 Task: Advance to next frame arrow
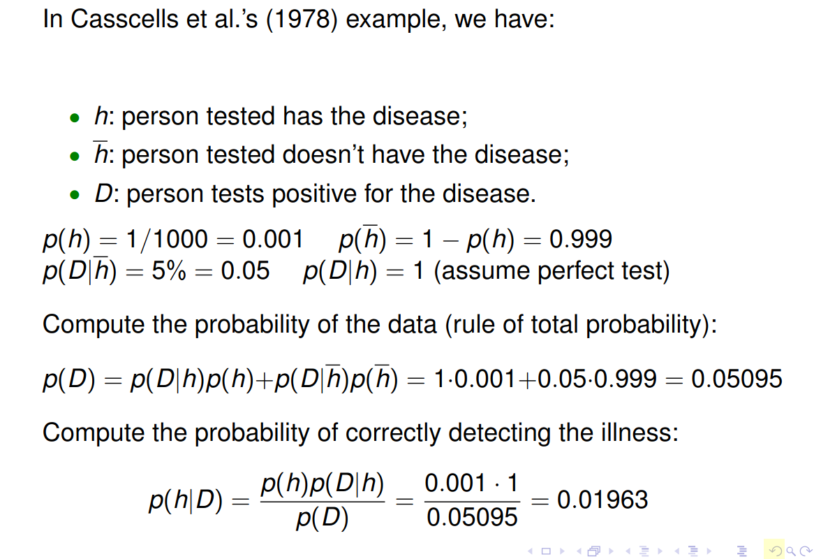point(611,551)
